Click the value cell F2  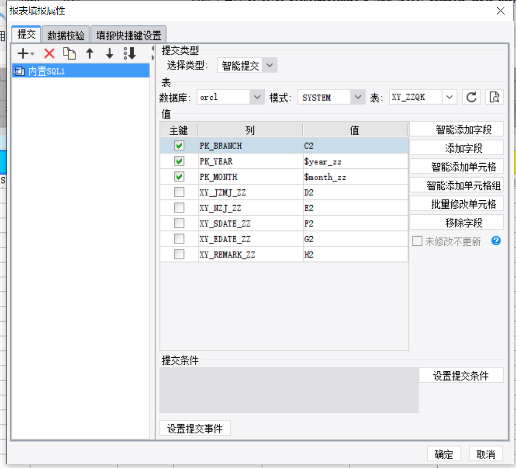[355, 223]
